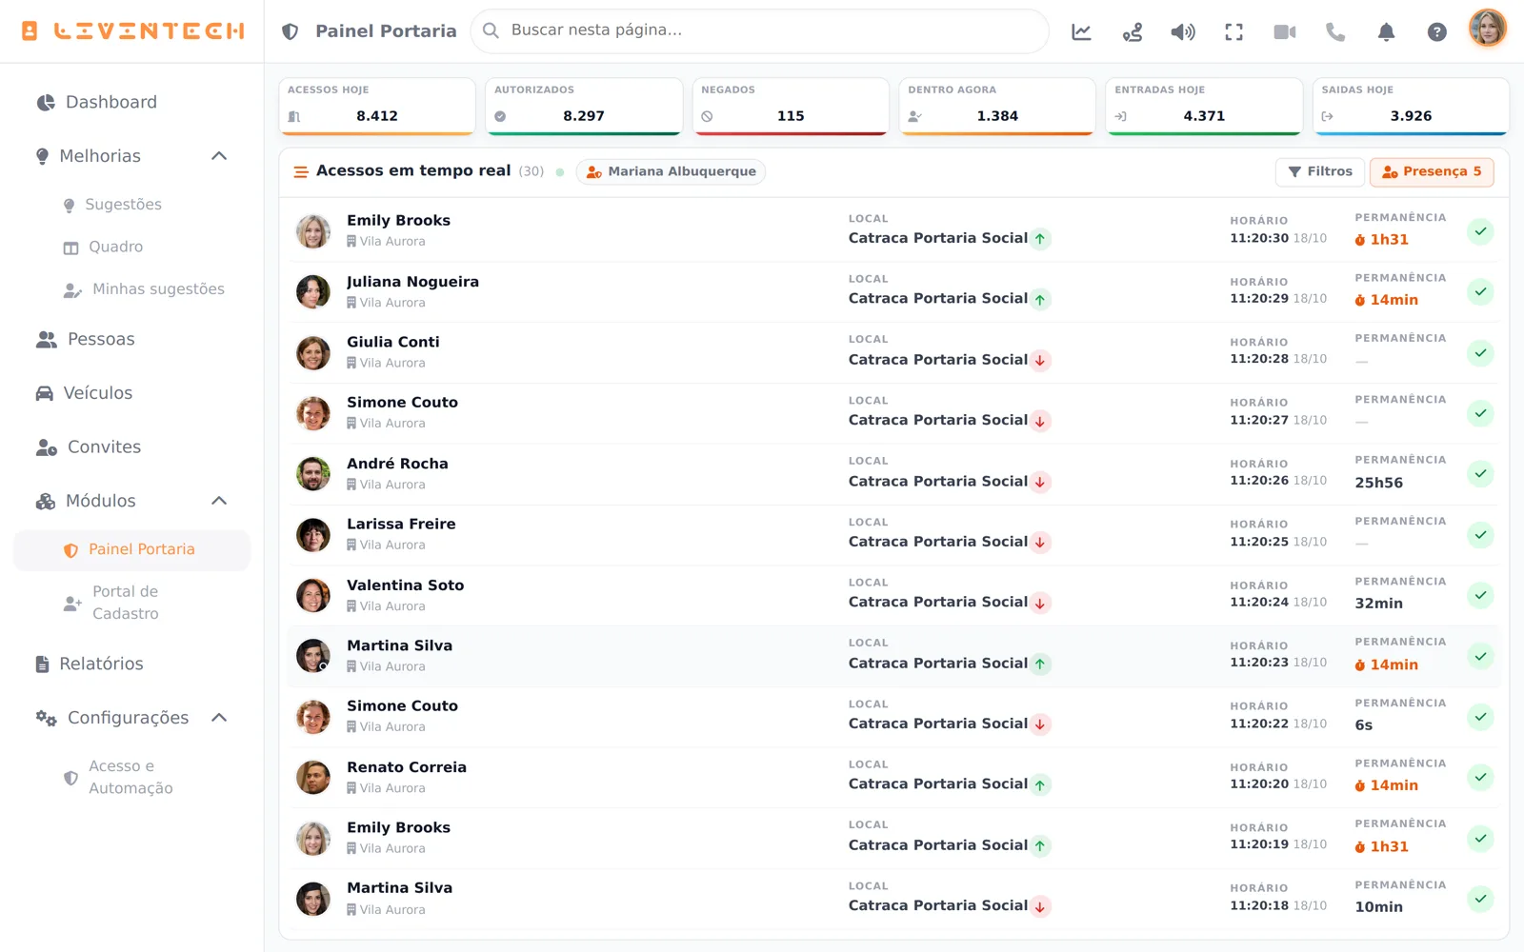Open the Filtros dropdown
This screenshot has width=1524, height=952.
1320,171
